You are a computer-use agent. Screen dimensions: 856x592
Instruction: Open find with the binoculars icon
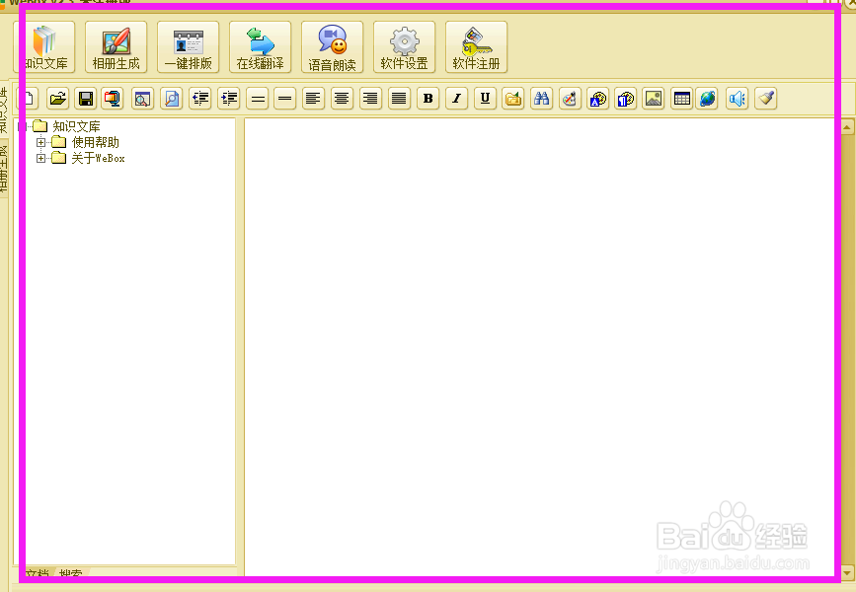click(x=542, y=99)
